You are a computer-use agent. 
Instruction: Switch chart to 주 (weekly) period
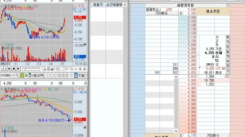[x=79, y=76]
